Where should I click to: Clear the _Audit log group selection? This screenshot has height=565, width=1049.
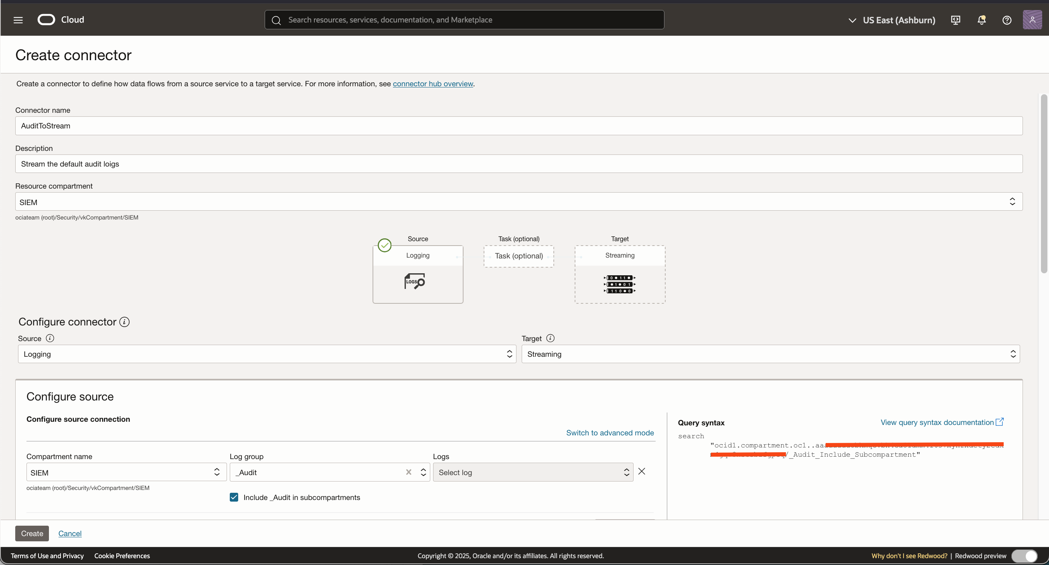(x=409, y=472)
